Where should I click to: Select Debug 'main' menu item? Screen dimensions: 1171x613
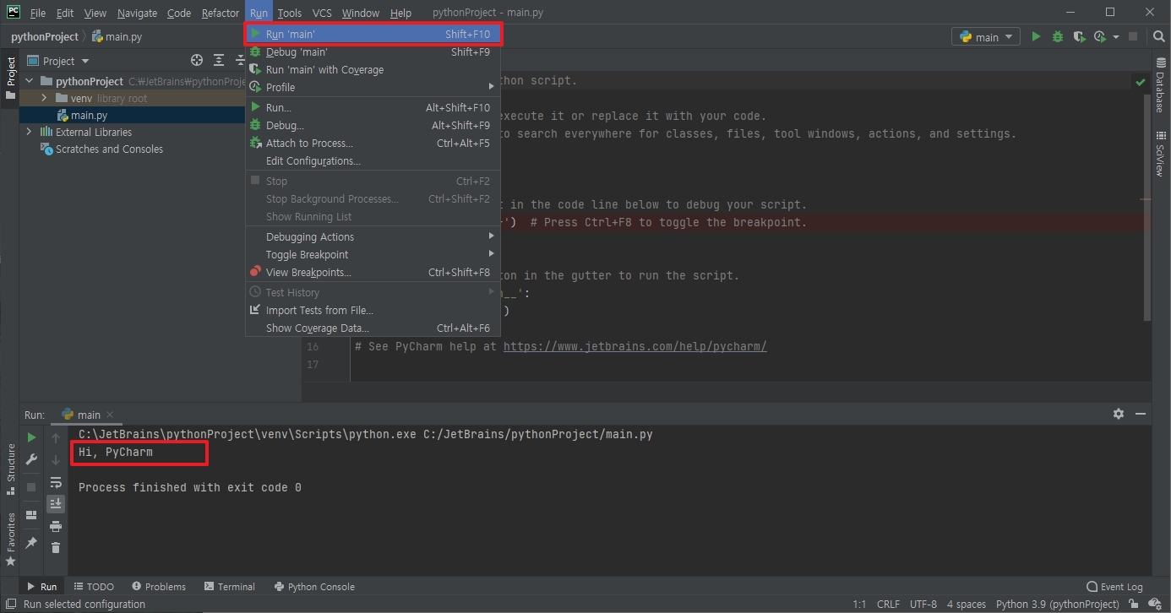click(x=373, y=52)
